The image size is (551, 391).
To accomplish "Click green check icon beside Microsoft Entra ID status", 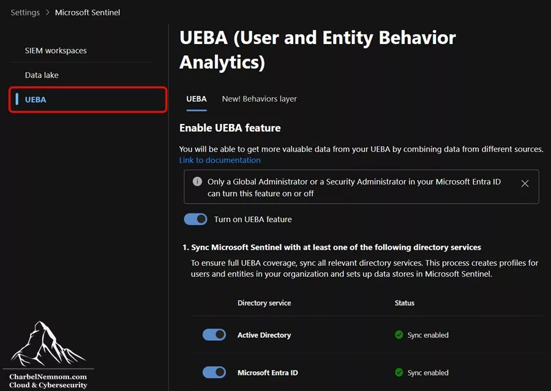I will click(399, 372).
